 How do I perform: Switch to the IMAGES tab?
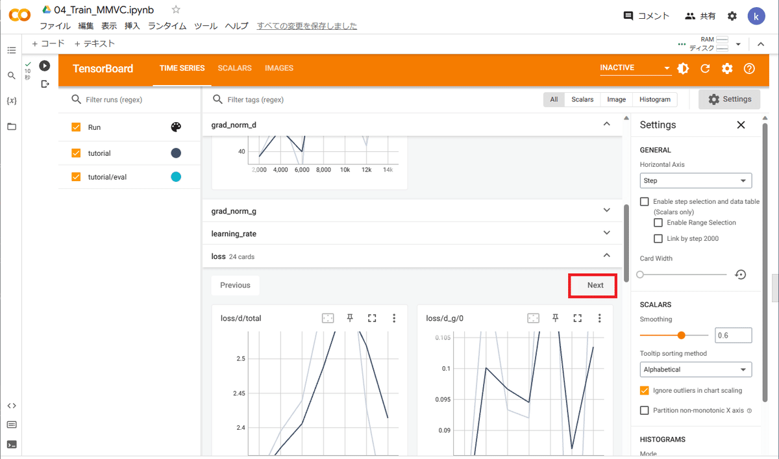(x=279, y=68)
